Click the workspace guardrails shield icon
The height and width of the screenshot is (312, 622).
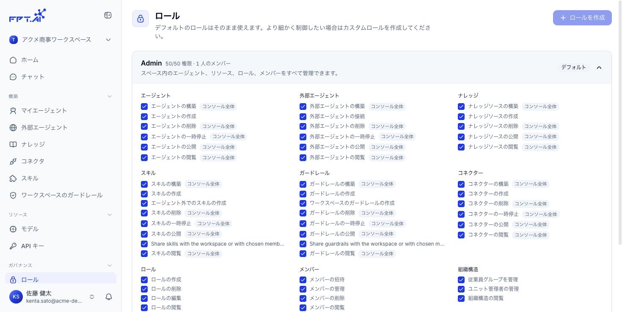[13, 195]
